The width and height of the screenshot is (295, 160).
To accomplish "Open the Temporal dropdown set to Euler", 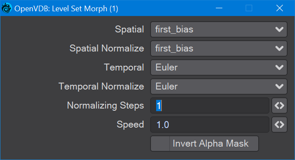I will pyautogui.click(x=218, y=67).
